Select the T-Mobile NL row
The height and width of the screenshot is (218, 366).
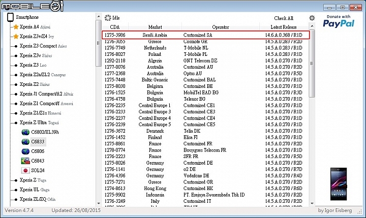[205, 48]
